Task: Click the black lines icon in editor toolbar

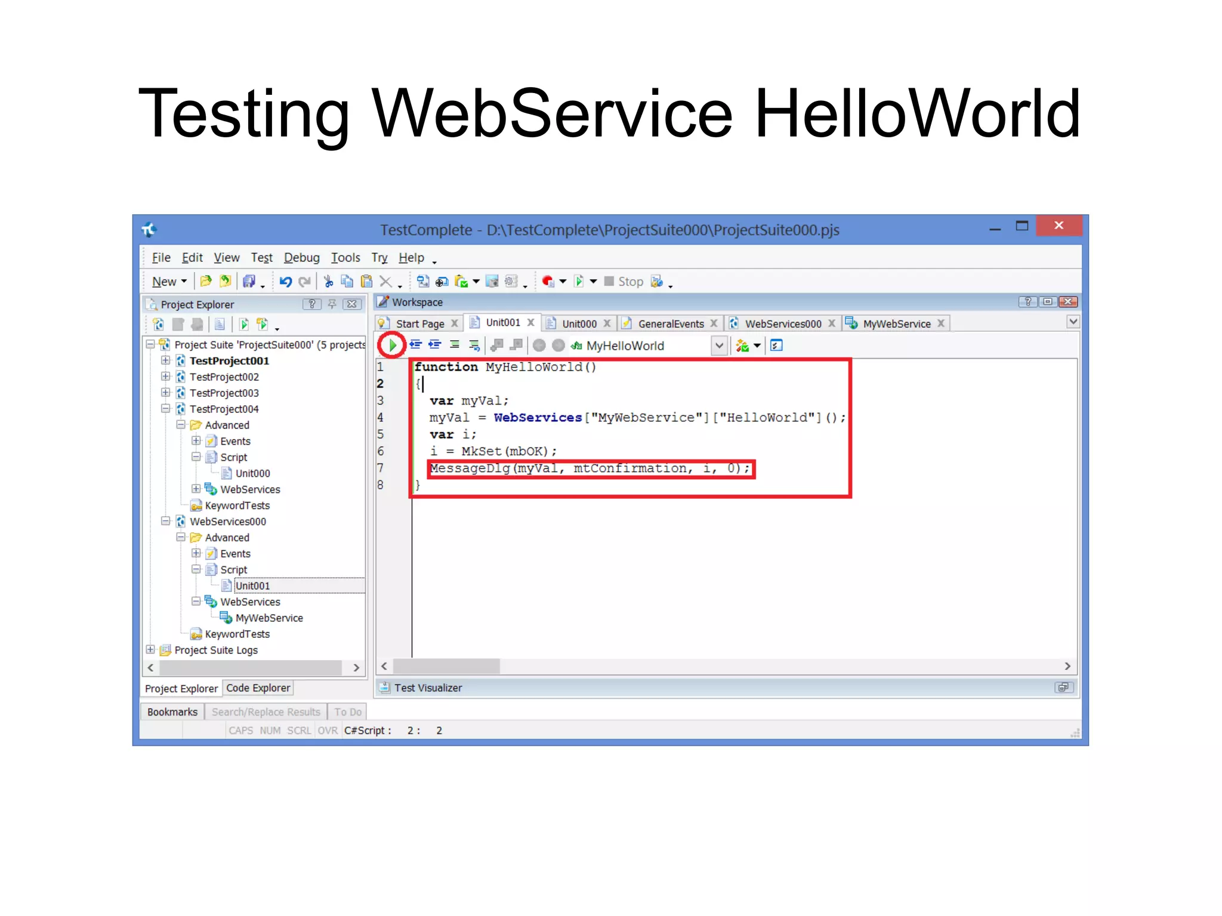Action: 455,345
